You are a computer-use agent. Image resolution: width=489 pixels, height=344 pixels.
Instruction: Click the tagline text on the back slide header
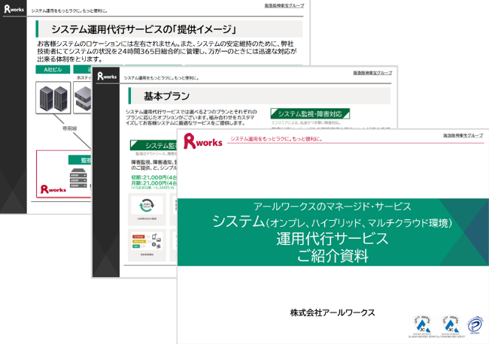click(69, 11)
